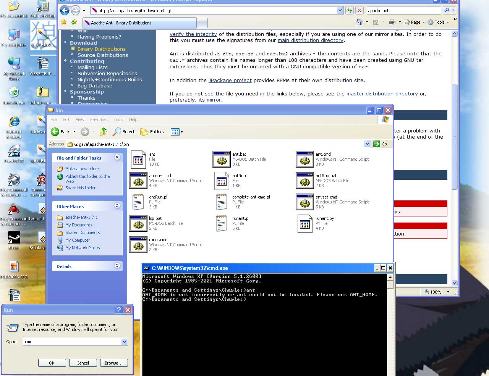Screen dimensions: 489x376
Task: Collapse the Other Places panel
Action: pyautogui.click(x=117, y=206)
